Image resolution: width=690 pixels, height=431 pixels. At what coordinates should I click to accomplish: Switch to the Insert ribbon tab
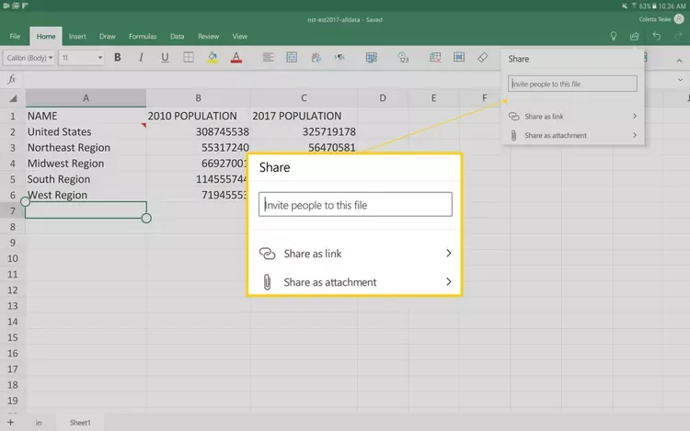pyautogui.click(x=77, y=37)
